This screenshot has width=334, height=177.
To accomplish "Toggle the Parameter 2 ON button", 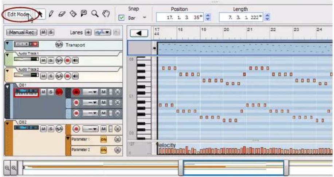I will pyautogui.click(x=103, y=150).
